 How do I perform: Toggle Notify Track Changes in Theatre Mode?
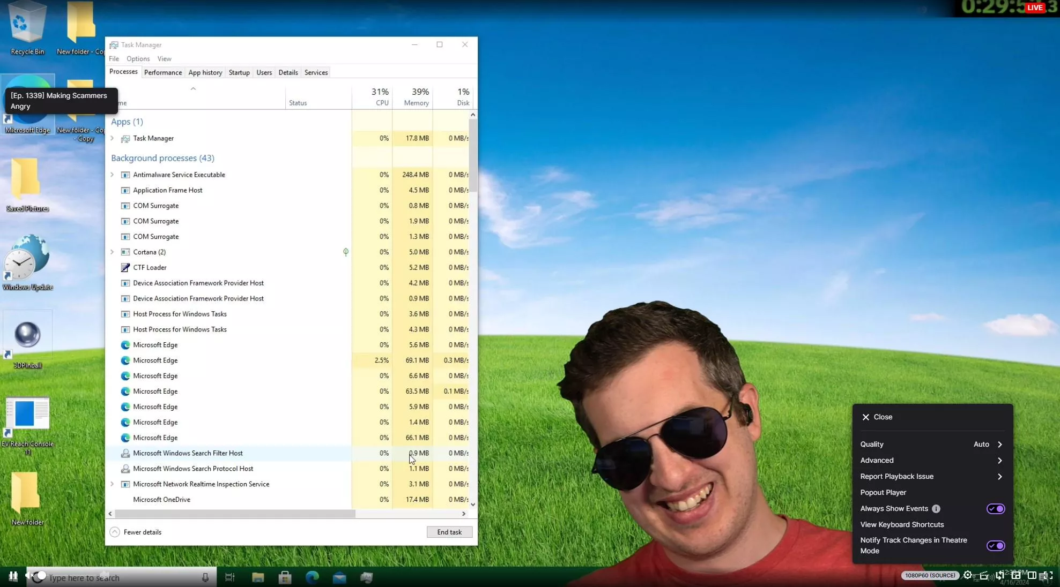tap(996, 546)
